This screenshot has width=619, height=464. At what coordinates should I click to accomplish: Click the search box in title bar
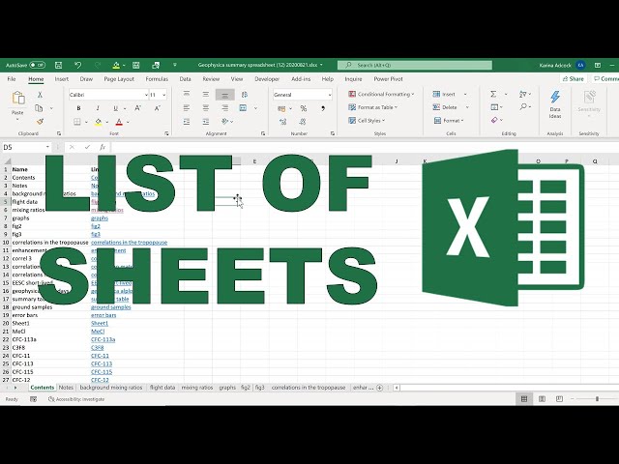click(x=415, y=65)
